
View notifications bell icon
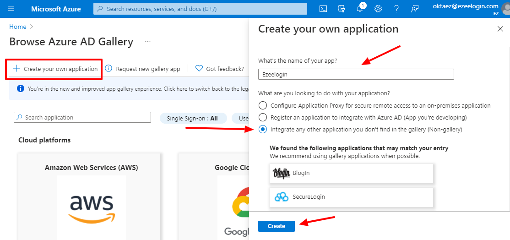360,9
